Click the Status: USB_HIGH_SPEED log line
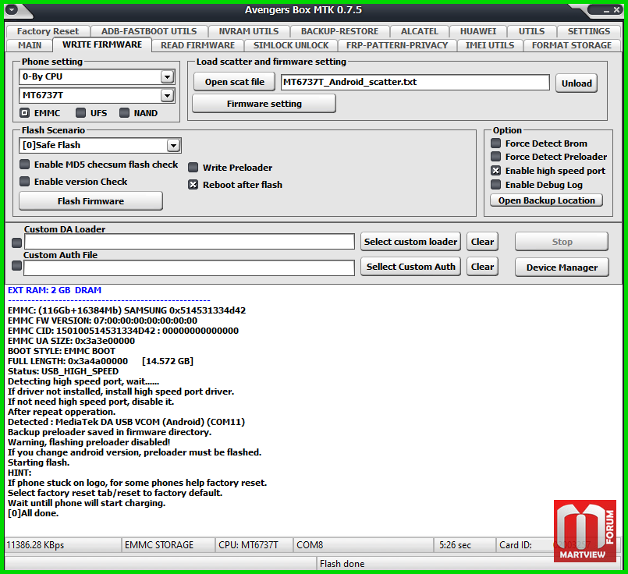 (x=63, y=371)
